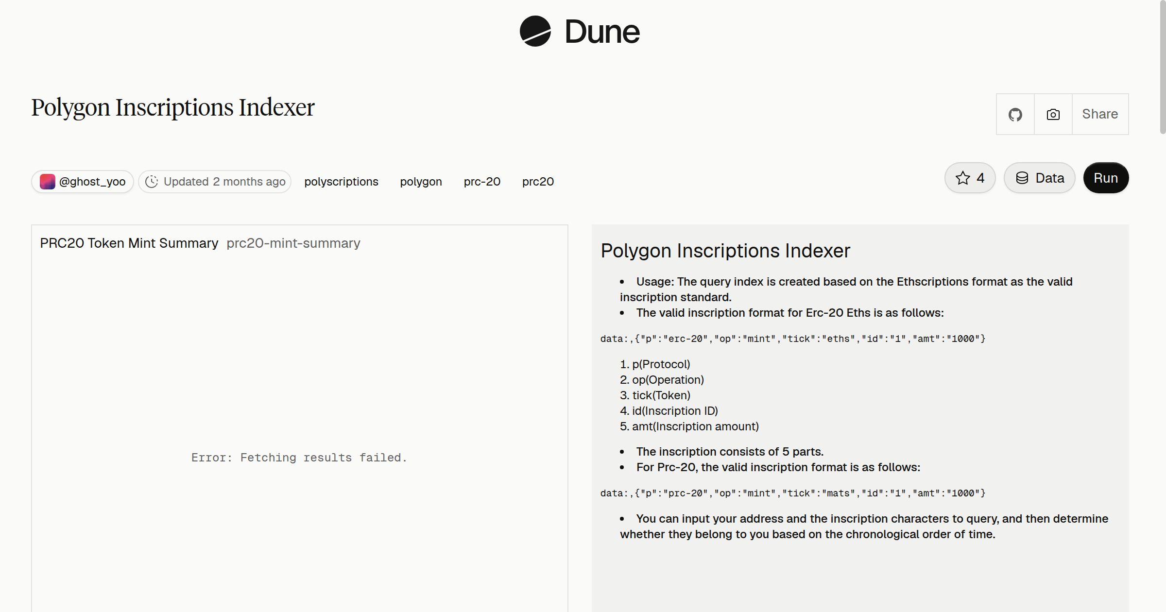Click the '2. op(Operation)' list item
Image resolution: width=1166 pixels, height=612 pixels.
(662, 380)
